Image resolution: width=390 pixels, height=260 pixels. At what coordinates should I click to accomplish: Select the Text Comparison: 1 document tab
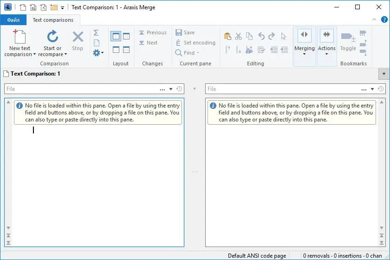pyautogui.click(x=32, y=74)
